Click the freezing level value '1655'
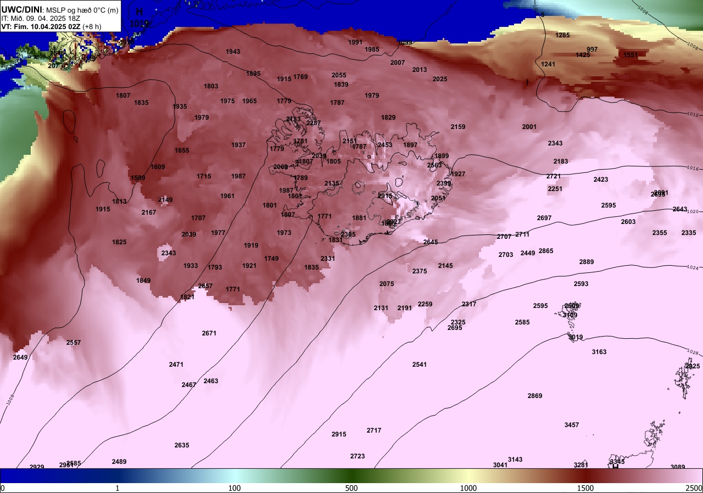 tap(182, 150)
